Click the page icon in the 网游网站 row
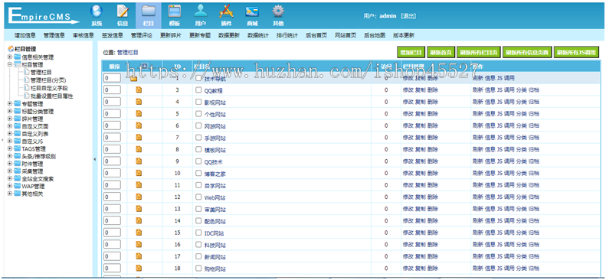606x280 pixels. pyautogui.click(x=139, y=125)
